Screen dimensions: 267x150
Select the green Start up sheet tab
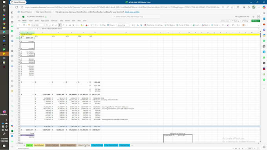(x=29, y=145)
